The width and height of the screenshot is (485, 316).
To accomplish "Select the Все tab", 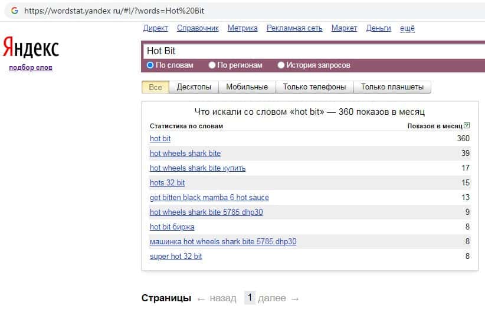I will click(155, 87).
